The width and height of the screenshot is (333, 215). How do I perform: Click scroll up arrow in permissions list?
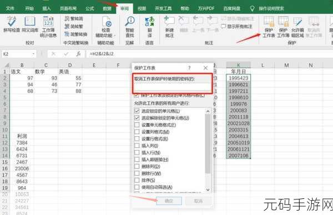208,111
